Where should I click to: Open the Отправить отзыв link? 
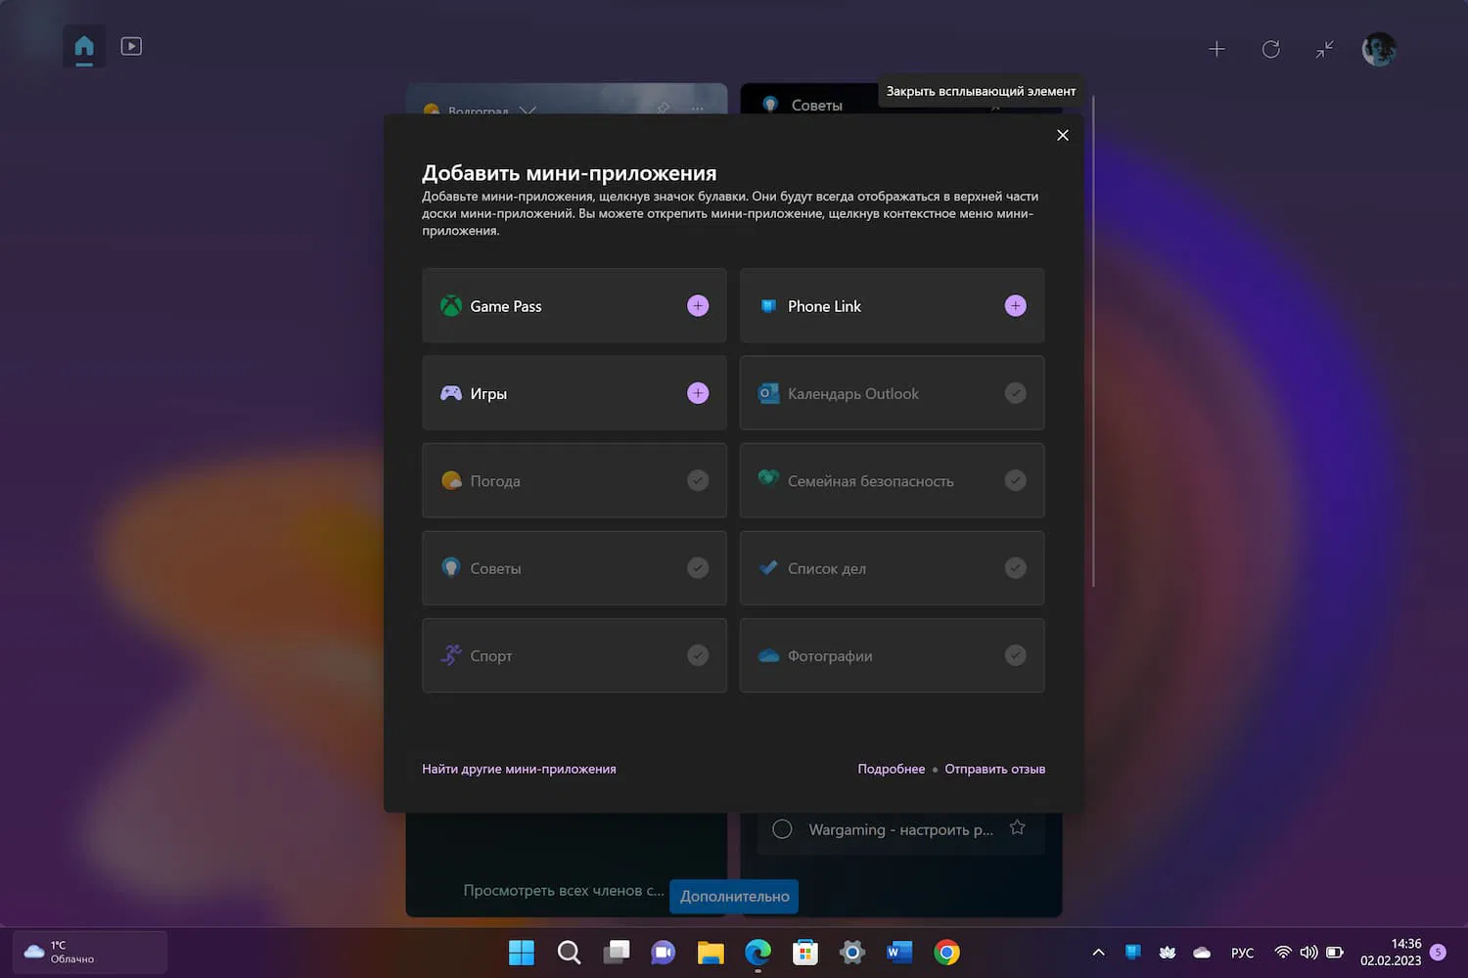pos(994,769)
